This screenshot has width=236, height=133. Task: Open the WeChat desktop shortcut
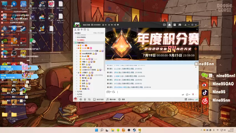coord(33,42)
